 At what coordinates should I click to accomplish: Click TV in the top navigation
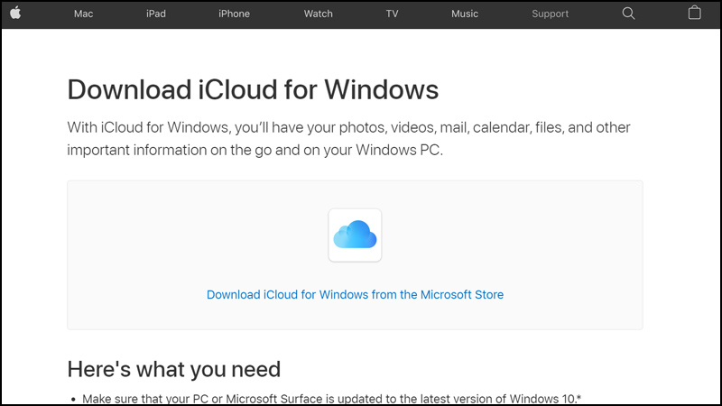[392, 14]
